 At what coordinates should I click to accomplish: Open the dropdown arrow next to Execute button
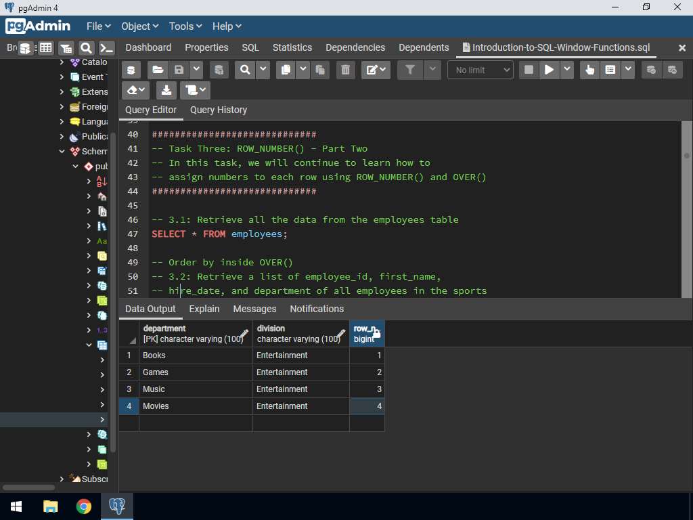click(566, 70)
